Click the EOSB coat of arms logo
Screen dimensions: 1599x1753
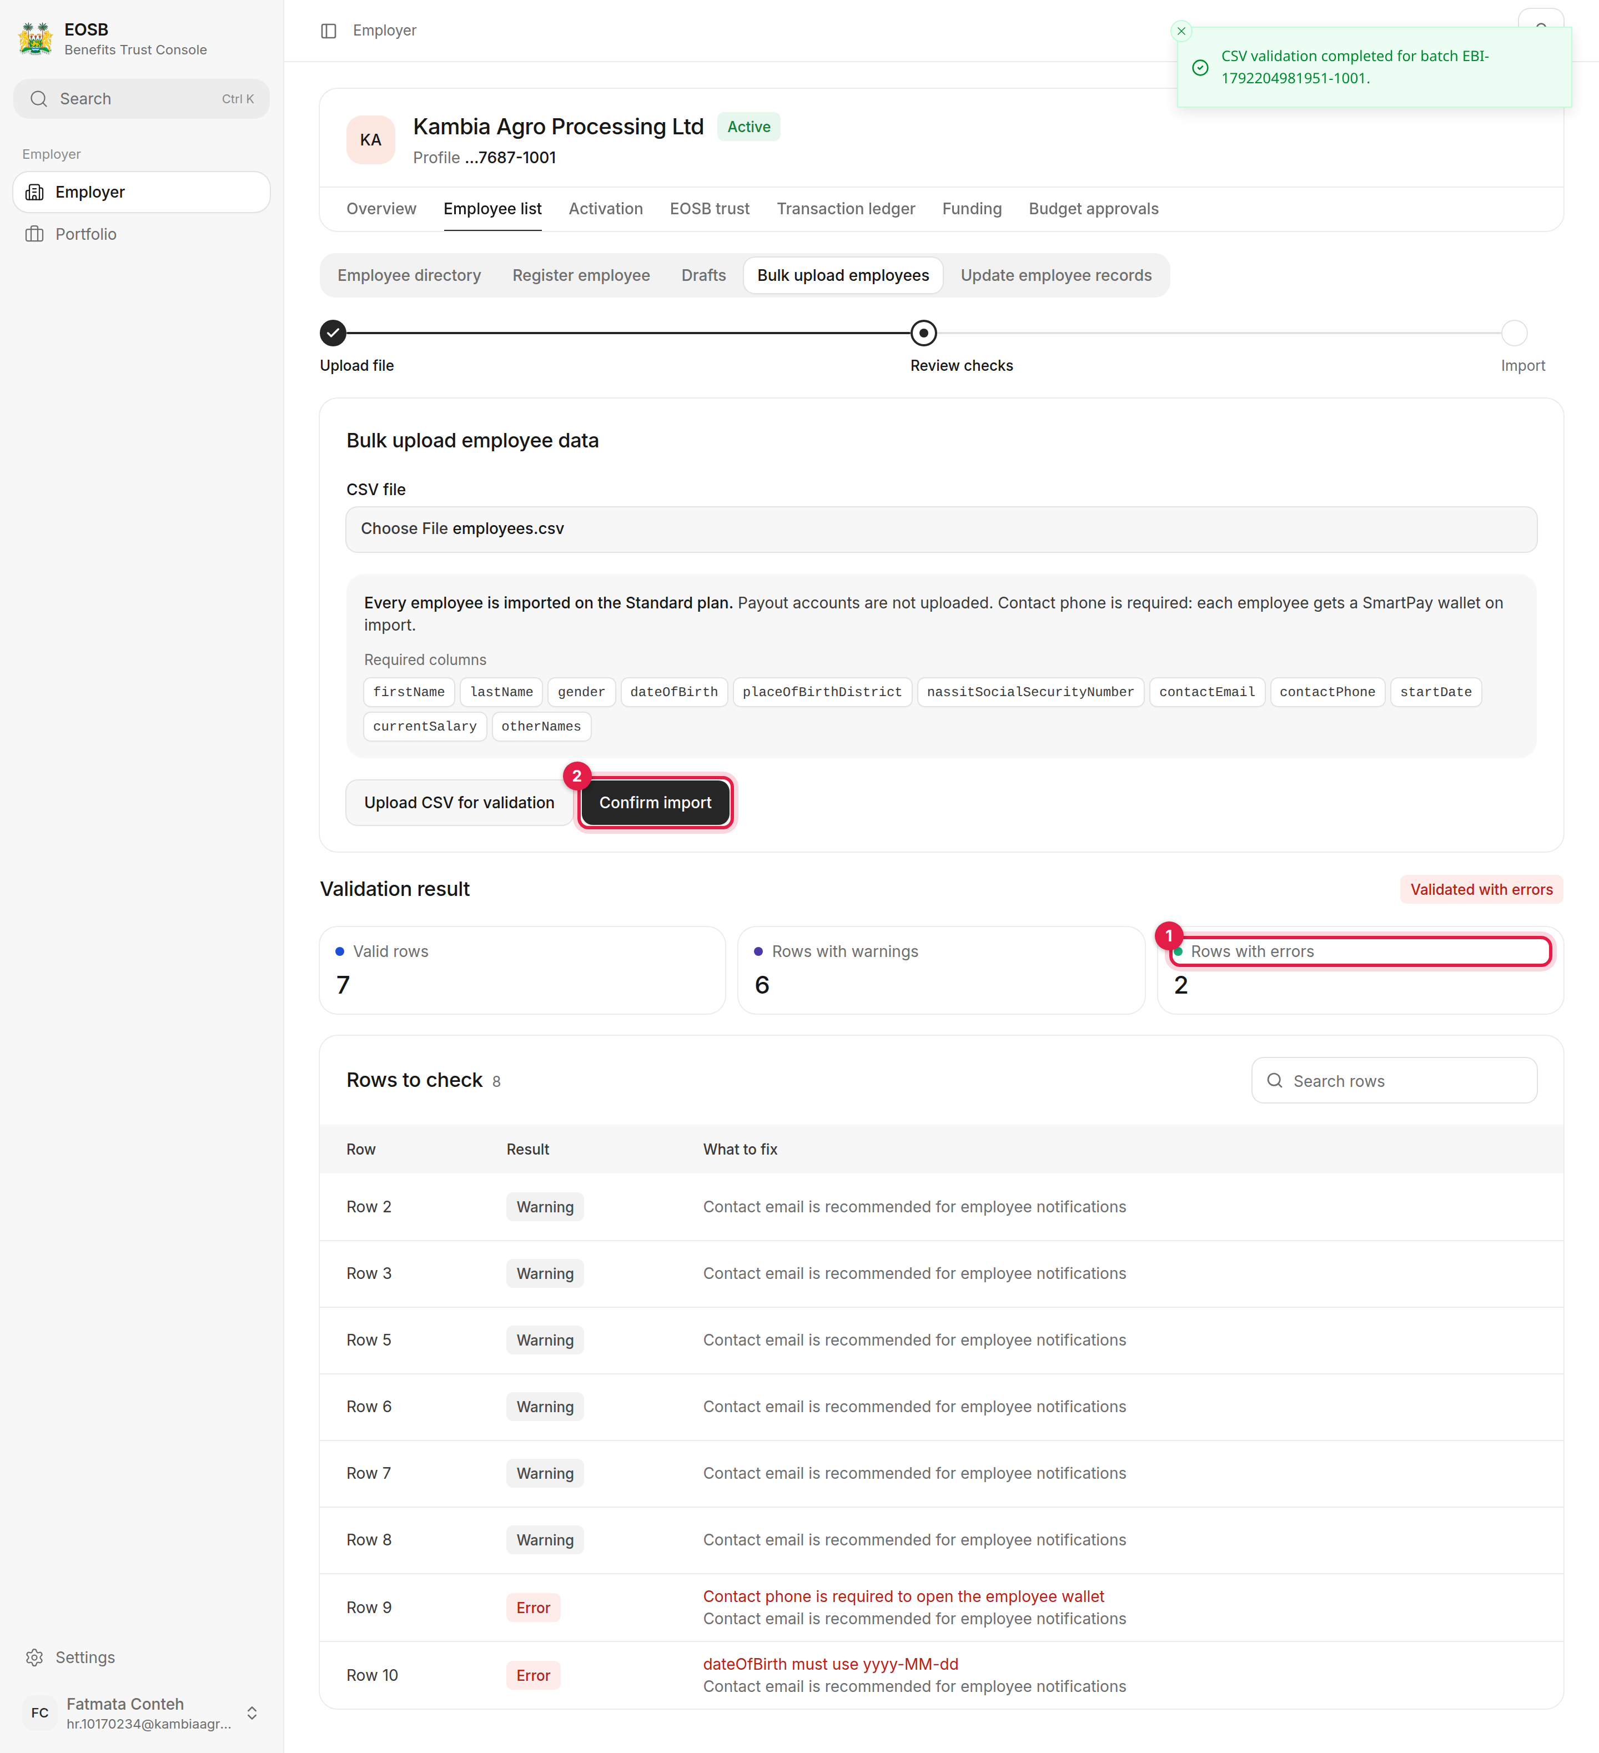[36, 39]
